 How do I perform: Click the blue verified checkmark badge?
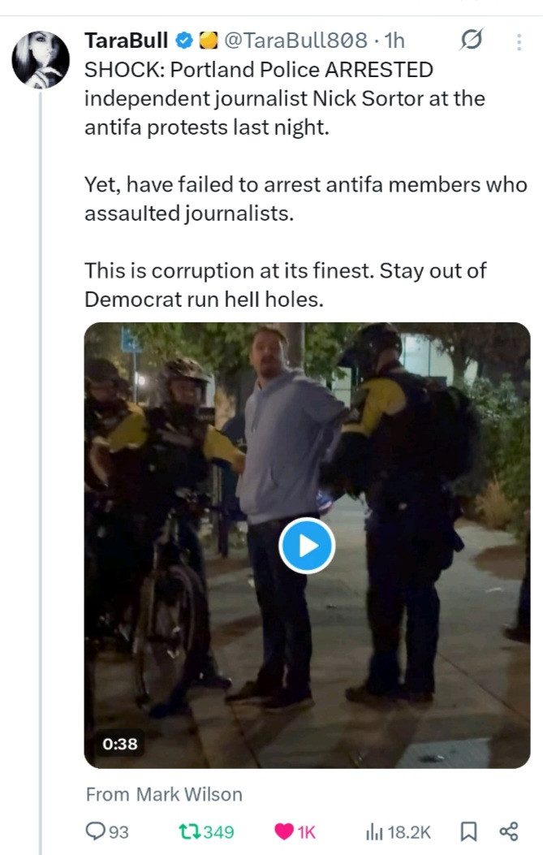185,41
